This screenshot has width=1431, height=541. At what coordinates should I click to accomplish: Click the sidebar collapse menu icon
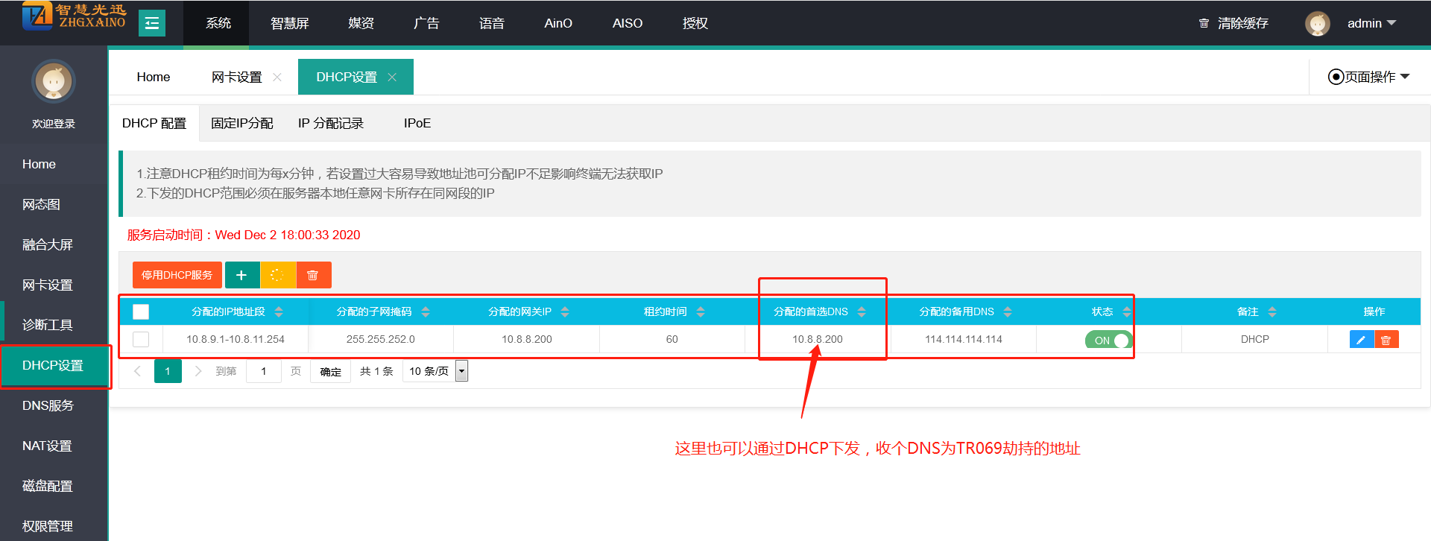[x=151, y=23]
